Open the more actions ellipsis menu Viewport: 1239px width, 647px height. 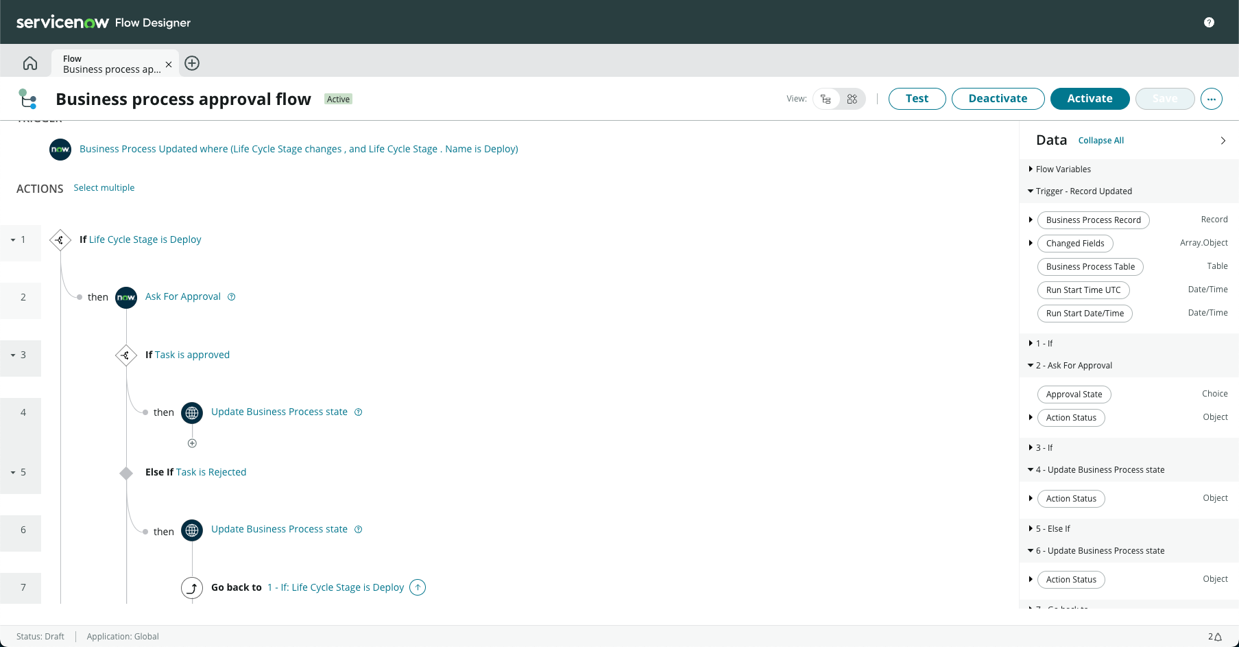(1212, 99)
